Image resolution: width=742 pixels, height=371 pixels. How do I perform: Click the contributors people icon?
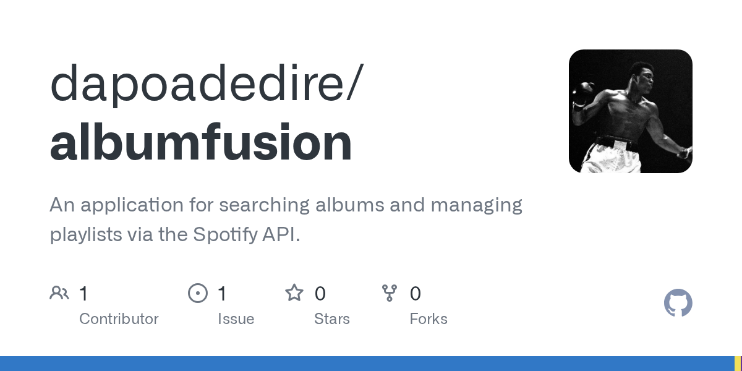coord(59,293)
